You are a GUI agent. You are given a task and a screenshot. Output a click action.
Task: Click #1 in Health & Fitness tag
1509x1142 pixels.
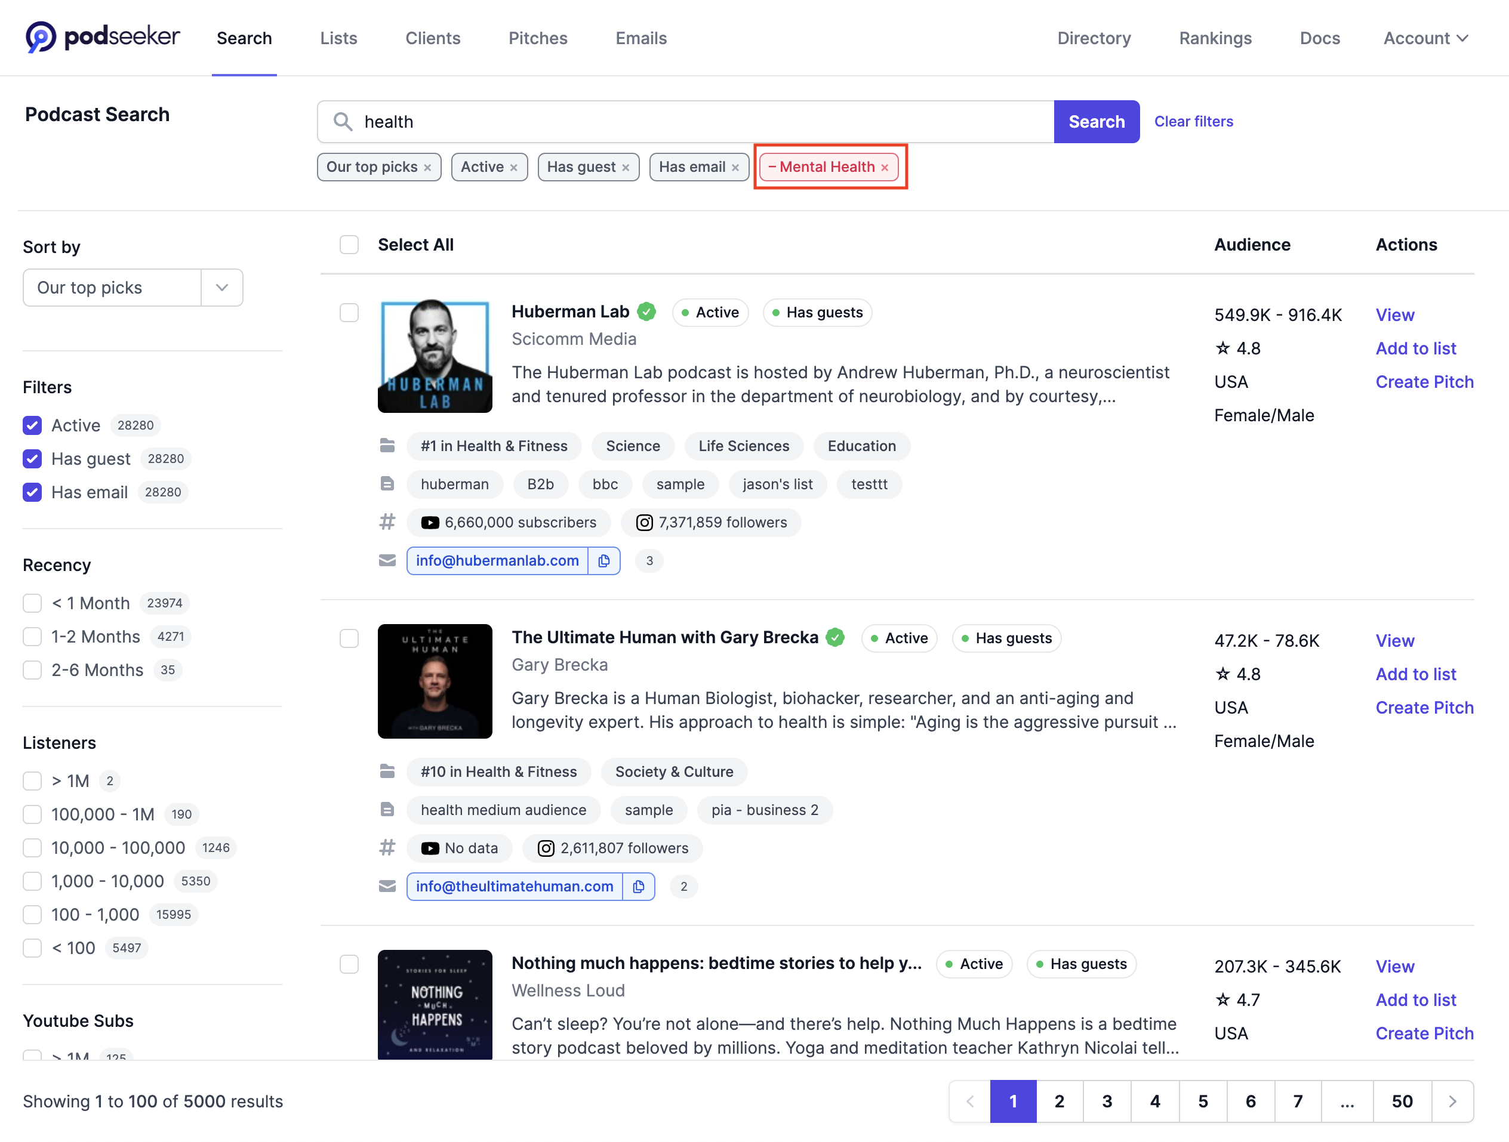pos(494,446)
